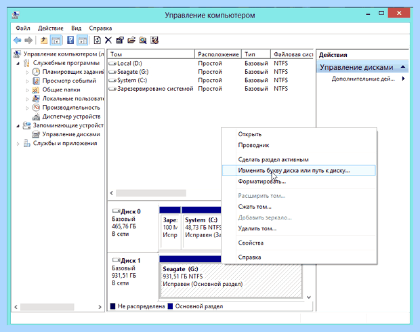Select Общие папки in the tree

click(61, 89)
